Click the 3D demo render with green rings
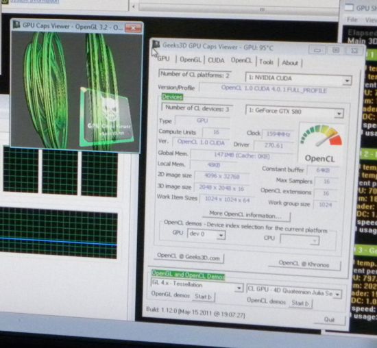 click(x=77, y=91)
